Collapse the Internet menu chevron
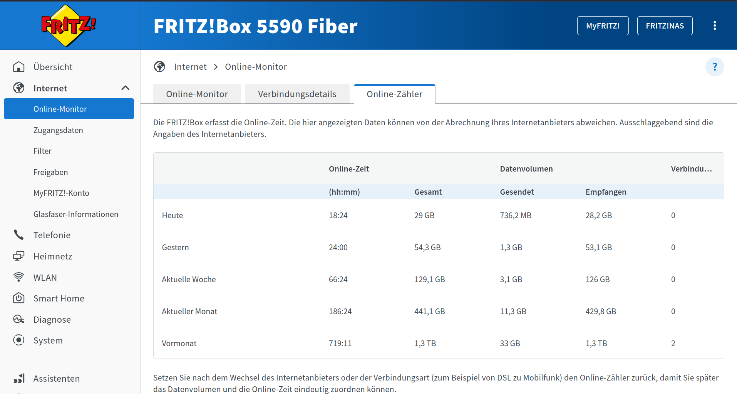Image resolution: width=737 pixels, height=394 pixels. pyautogui.click(x=125, y=88)
